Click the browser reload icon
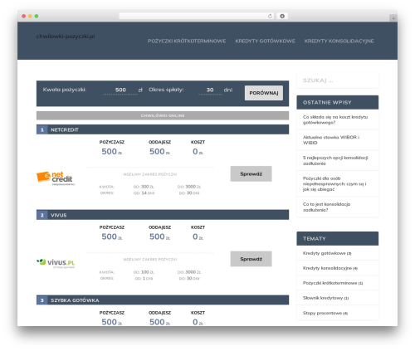415x351 pixels. (270, 16)
